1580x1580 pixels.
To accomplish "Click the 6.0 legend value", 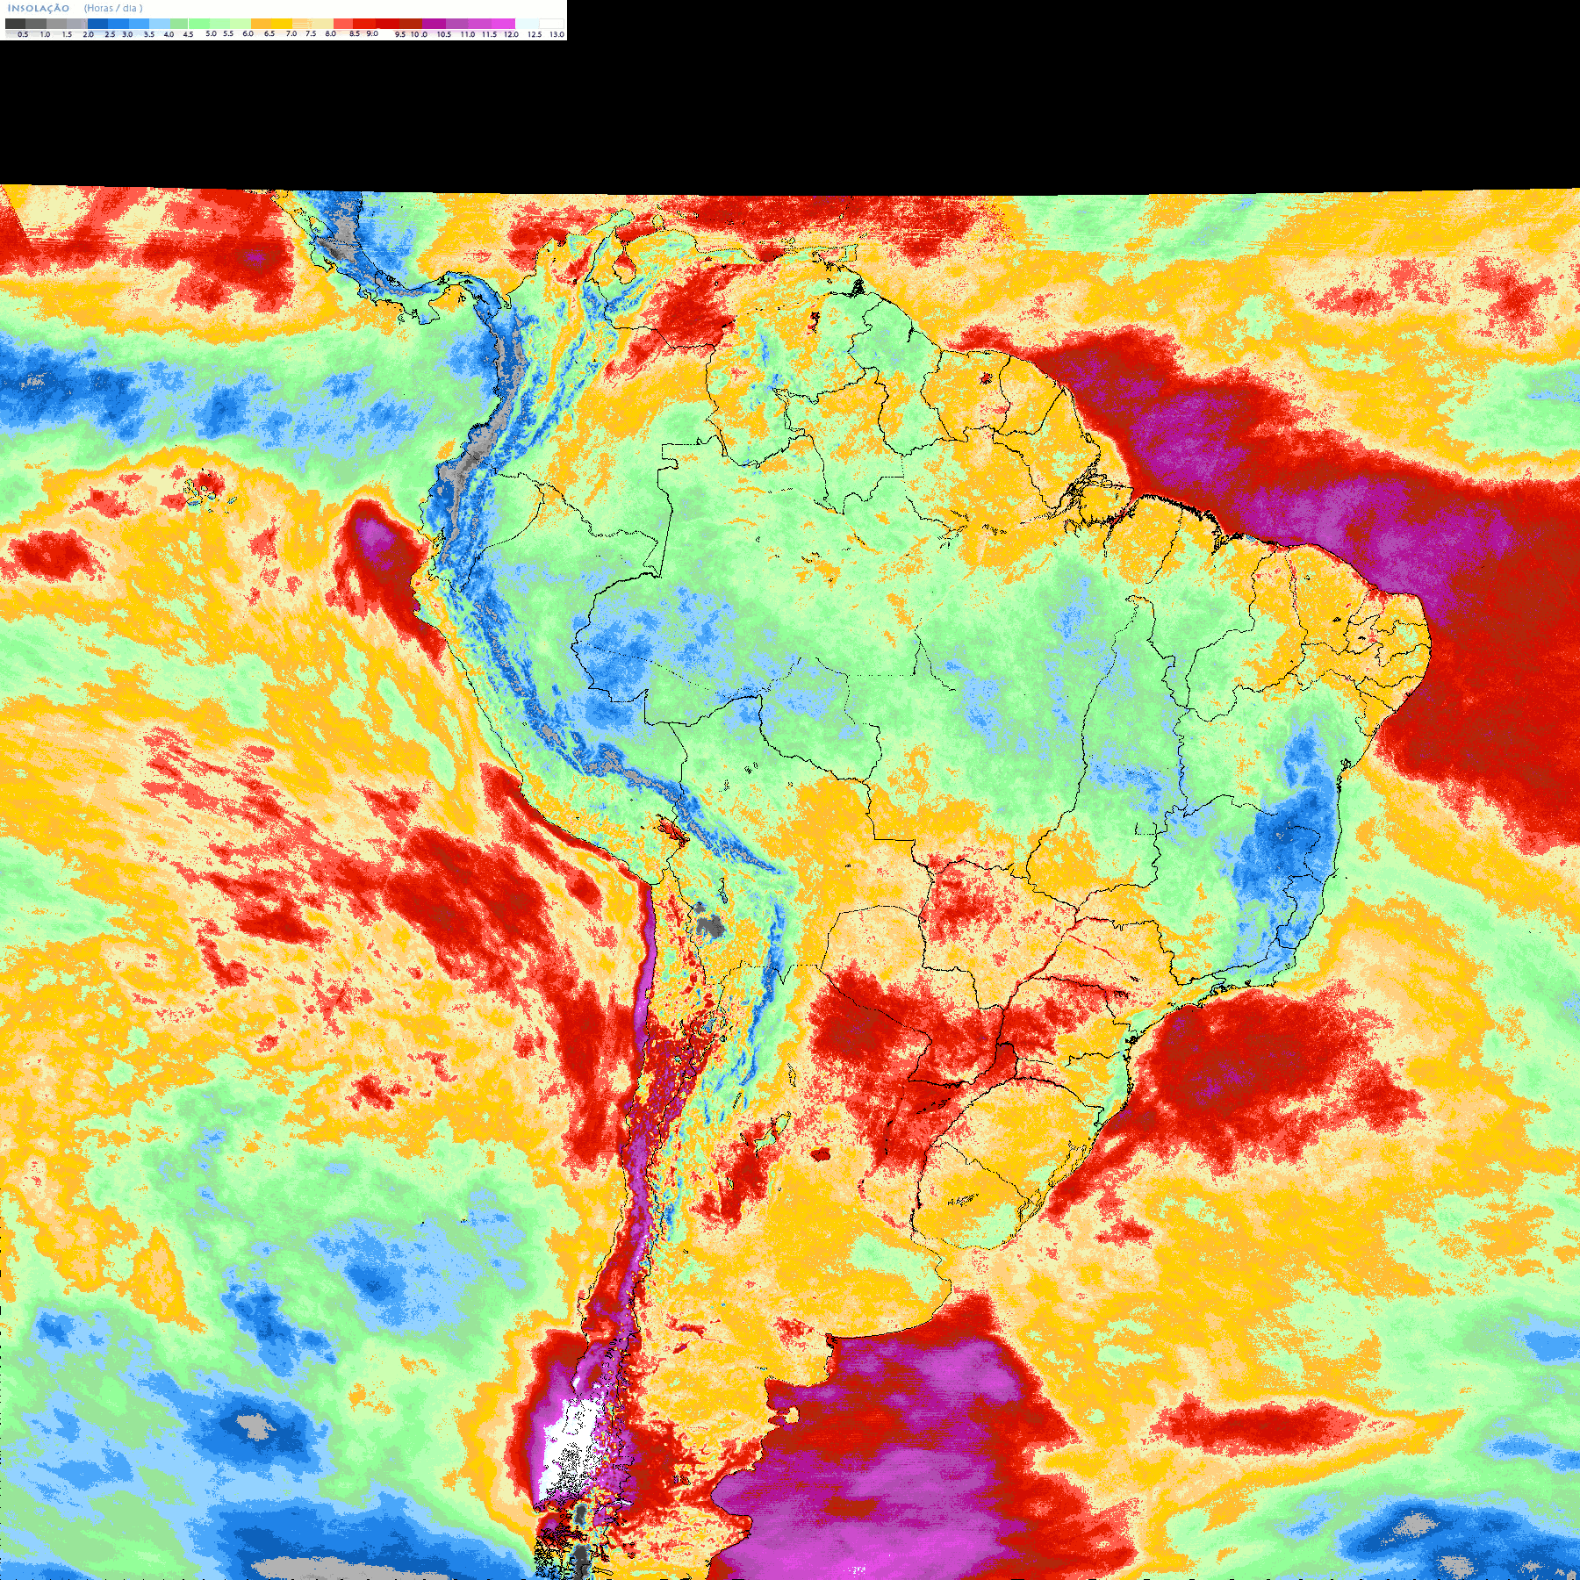I will coord(248,33).
